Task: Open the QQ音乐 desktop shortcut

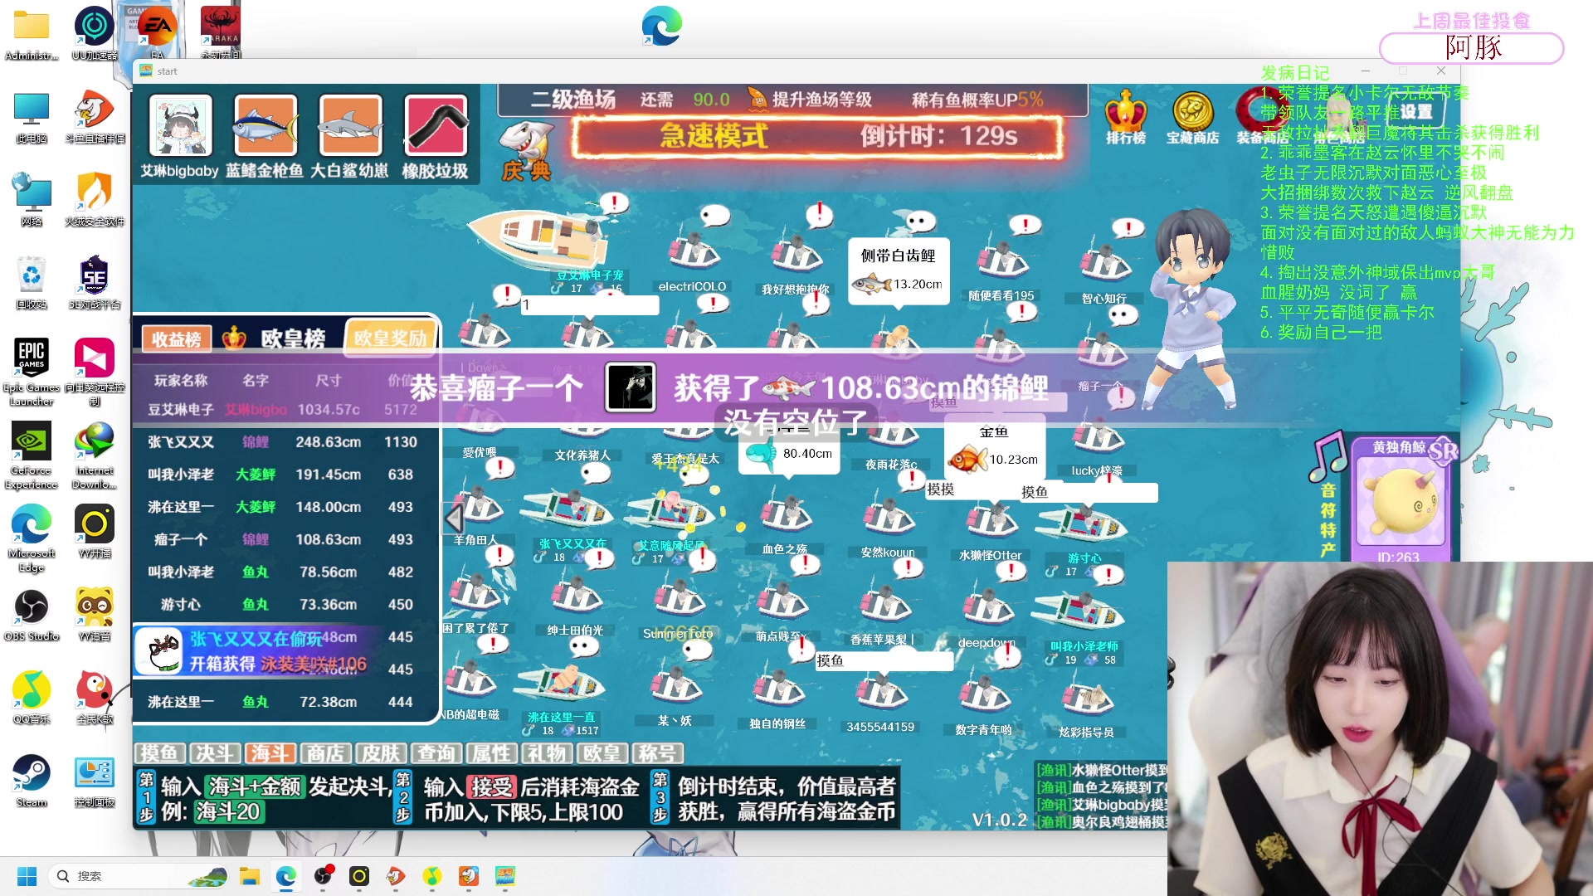Action: coord(32,697)
